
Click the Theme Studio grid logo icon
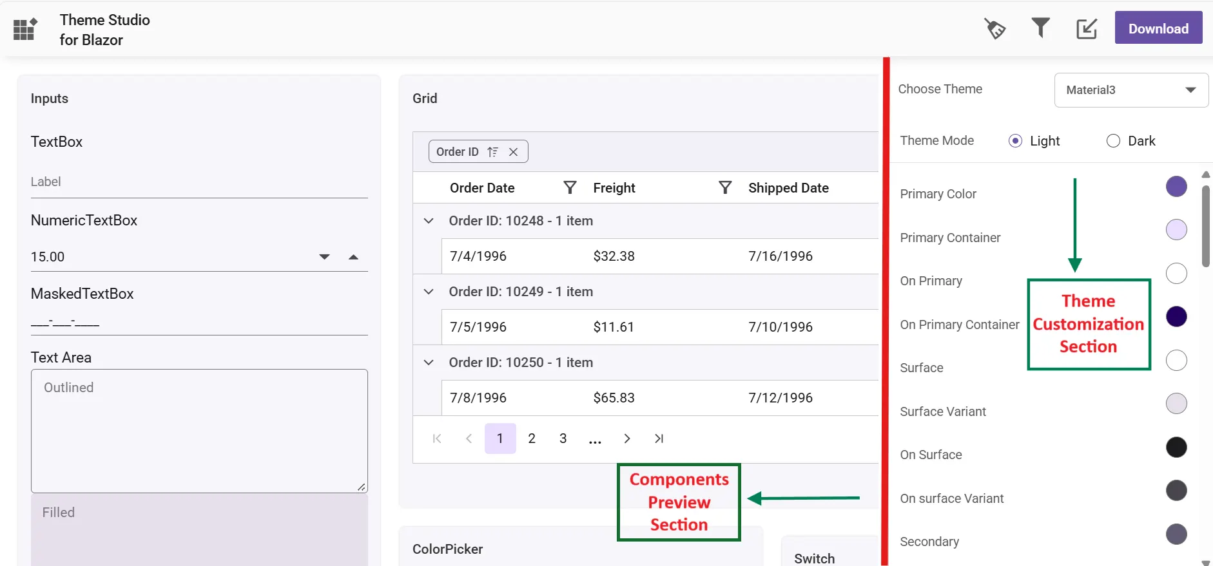[25, 29]
